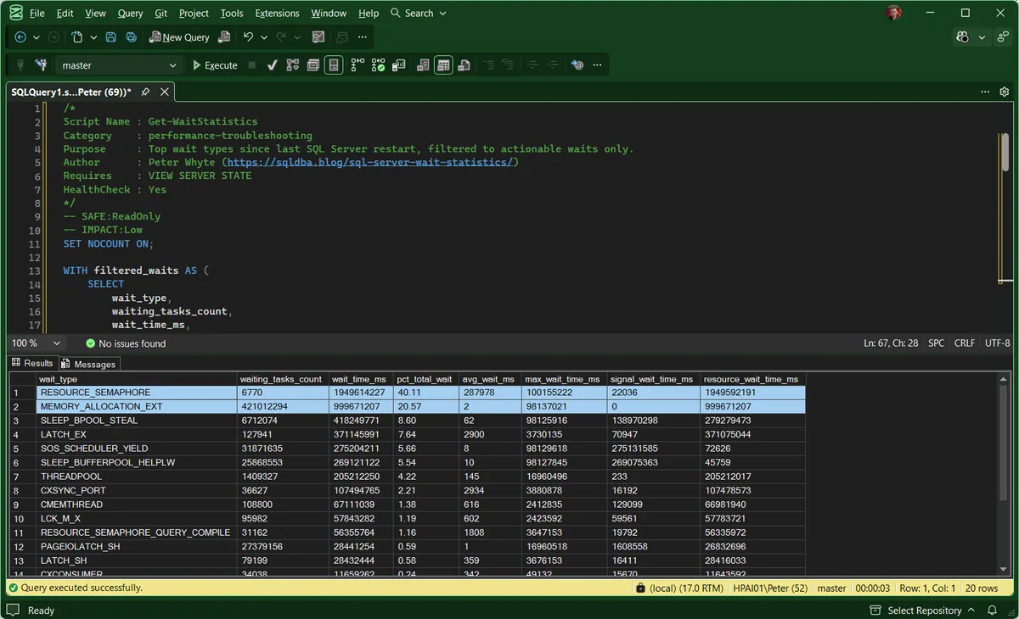This screenshot has width=1019, height=619.
Task: Click the No issues found indicator
Action: pyautogui.click(x=126, y=343)
